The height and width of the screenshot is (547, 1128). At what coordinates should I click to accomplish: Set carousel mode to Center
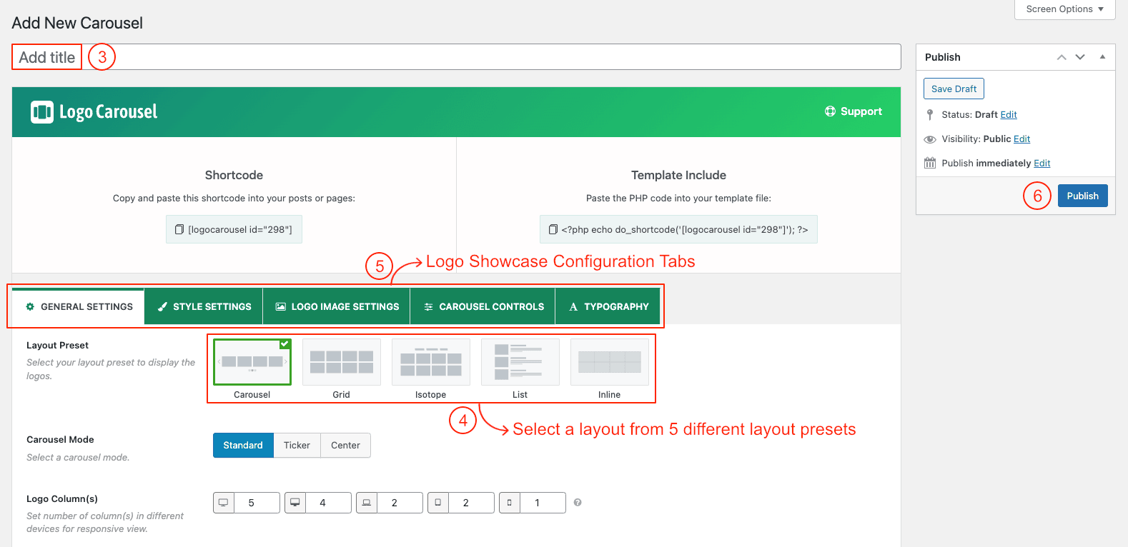coord(345,446)
